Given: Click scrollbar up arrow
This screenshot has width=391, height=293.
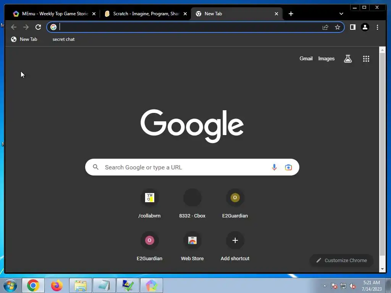Looking at the screenshot, I should (x=382, y=50).
